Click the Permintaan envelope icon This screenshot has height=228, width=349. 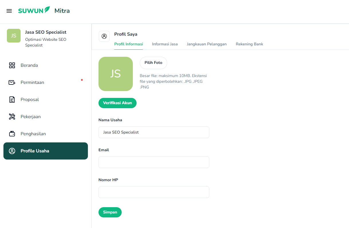[x=12, y=82]
